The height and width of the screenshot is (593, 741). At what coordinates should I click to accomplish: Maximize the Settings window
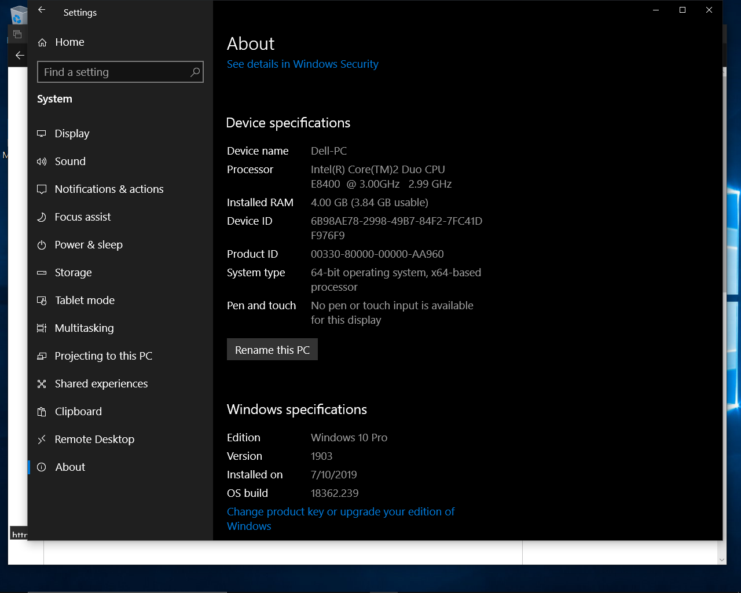click(x=683, y=10)
